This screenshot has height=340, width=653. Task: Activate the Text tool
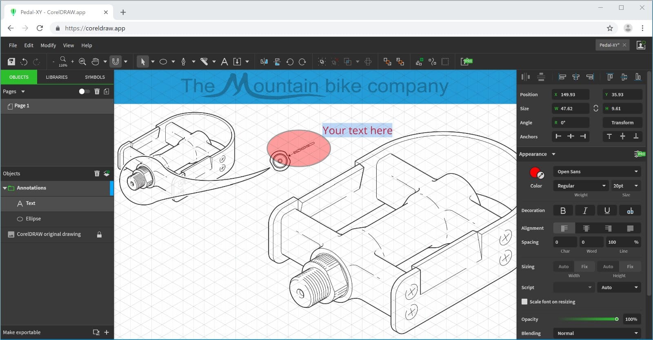coord(224,62)
